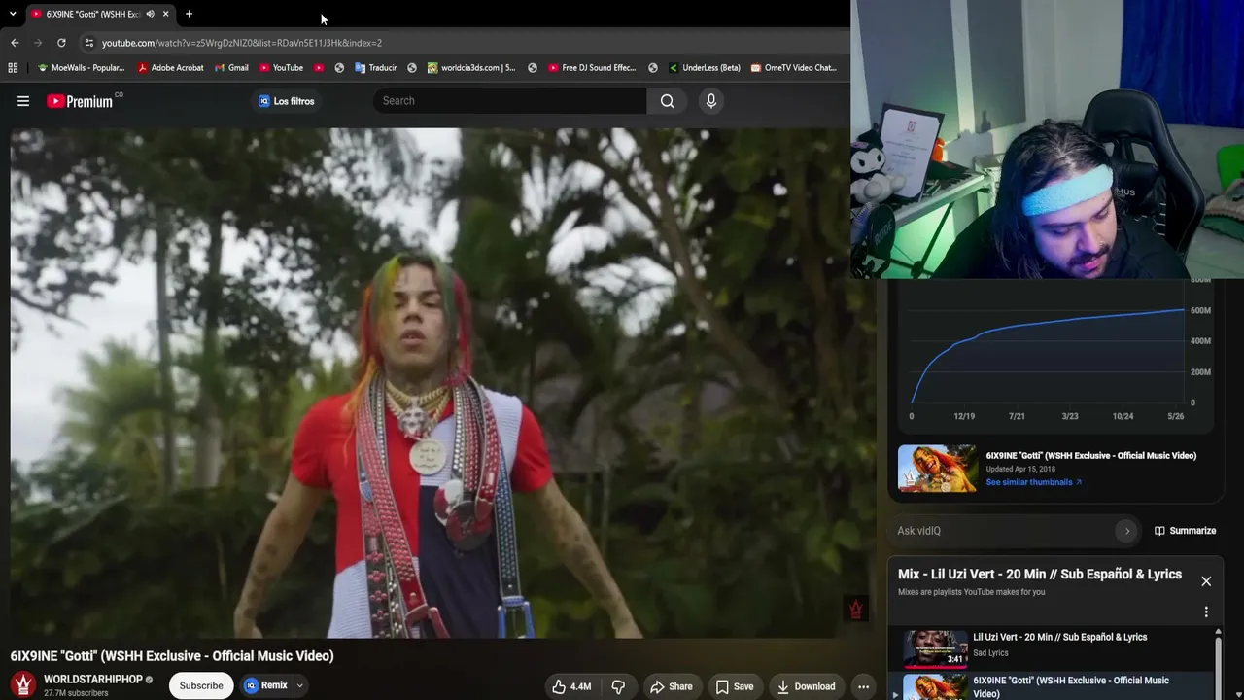Click Summarize in the vidIQ panel
This screenshot has height=700, width=1244.
click(x=1185, y=531)
